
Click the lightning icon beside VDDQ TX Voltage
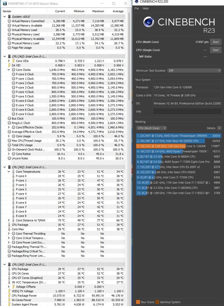9,291
